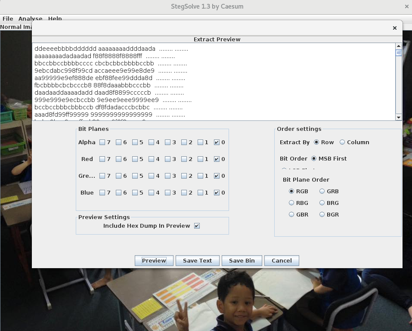This screenshot has width=412, height=331.
Task: Check Green bit plane 3
Action: point(167,176)
